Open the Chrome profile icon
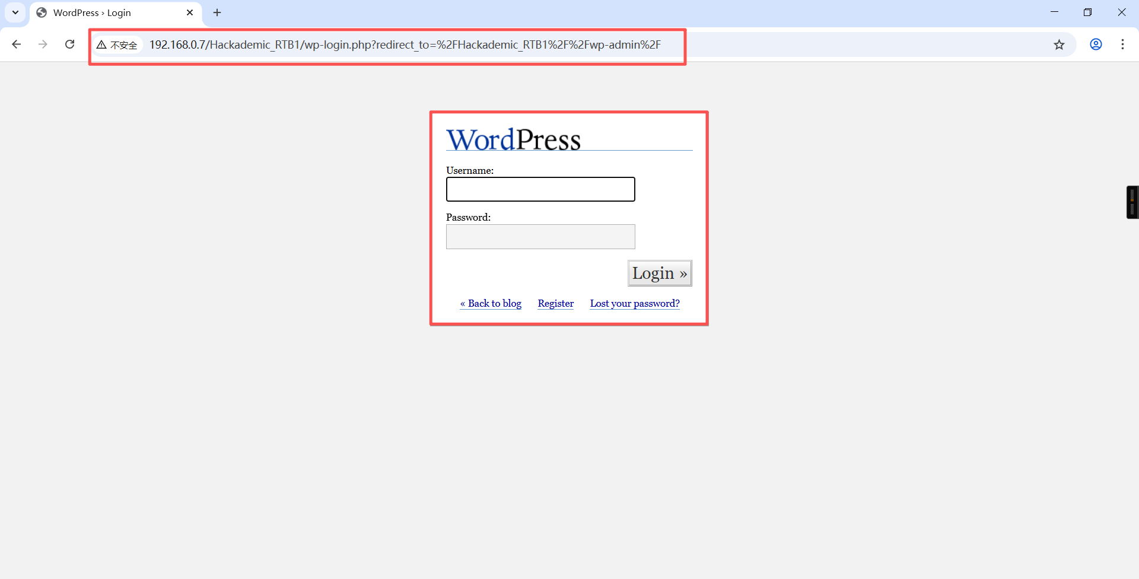 (1096, 44)
